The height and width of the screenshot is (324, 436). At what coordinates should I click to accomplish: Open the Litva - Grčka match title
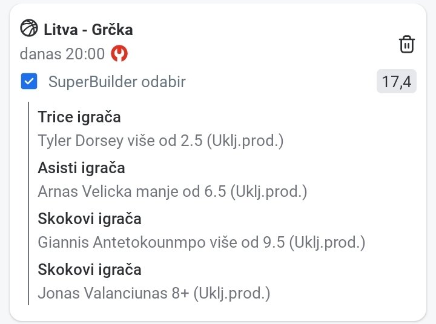point(88,29)
